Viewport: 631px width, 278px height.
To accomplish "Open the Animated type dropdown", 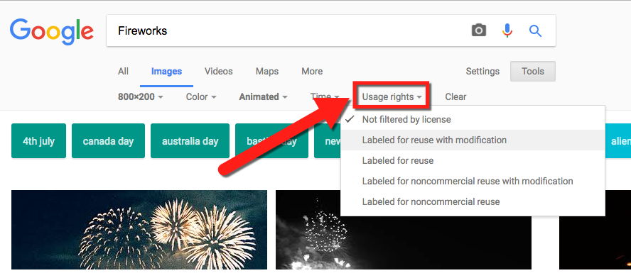I will click(263, 97).
